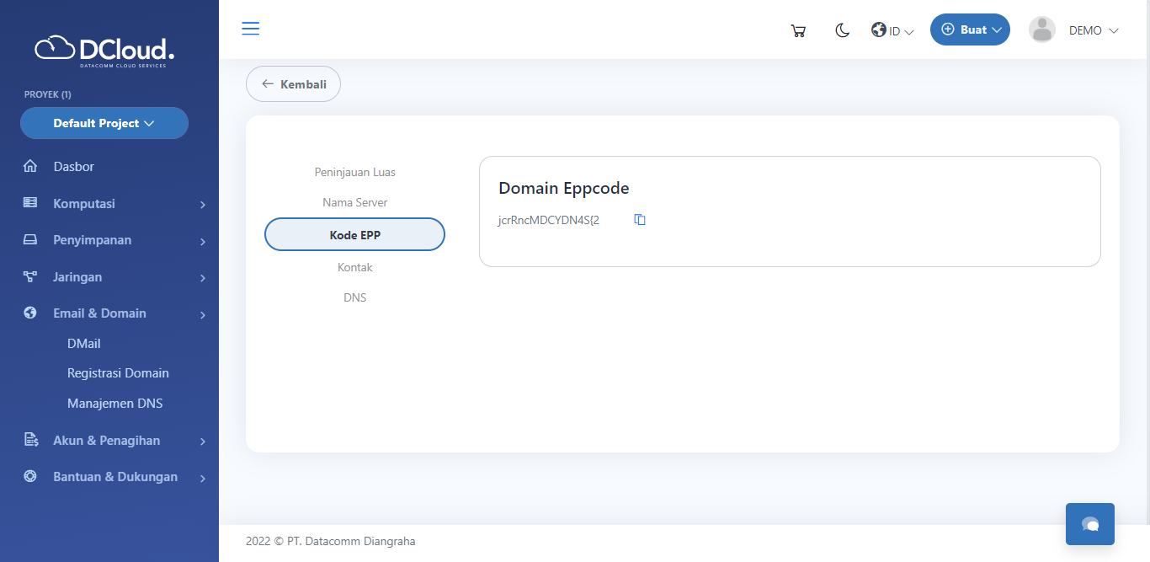Viewport: 1150px width, 562px height.
Task: Go to the DNS tab
Action: [354, 298]
